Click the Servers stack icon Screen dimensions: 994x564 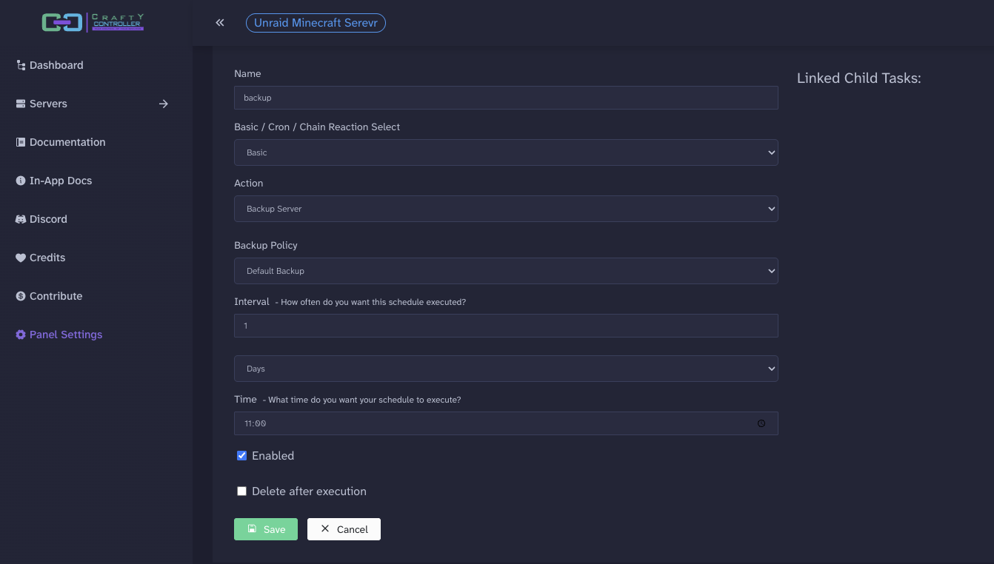click(21, 104)
